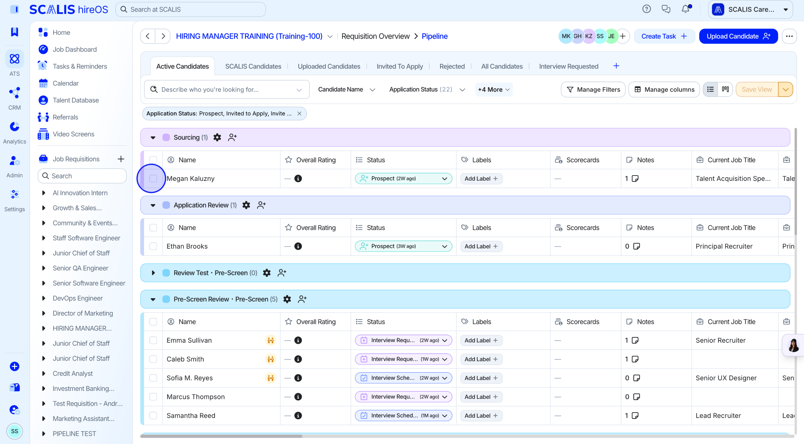Check the box next to Ethan Brooks

(x=153, y=246)
